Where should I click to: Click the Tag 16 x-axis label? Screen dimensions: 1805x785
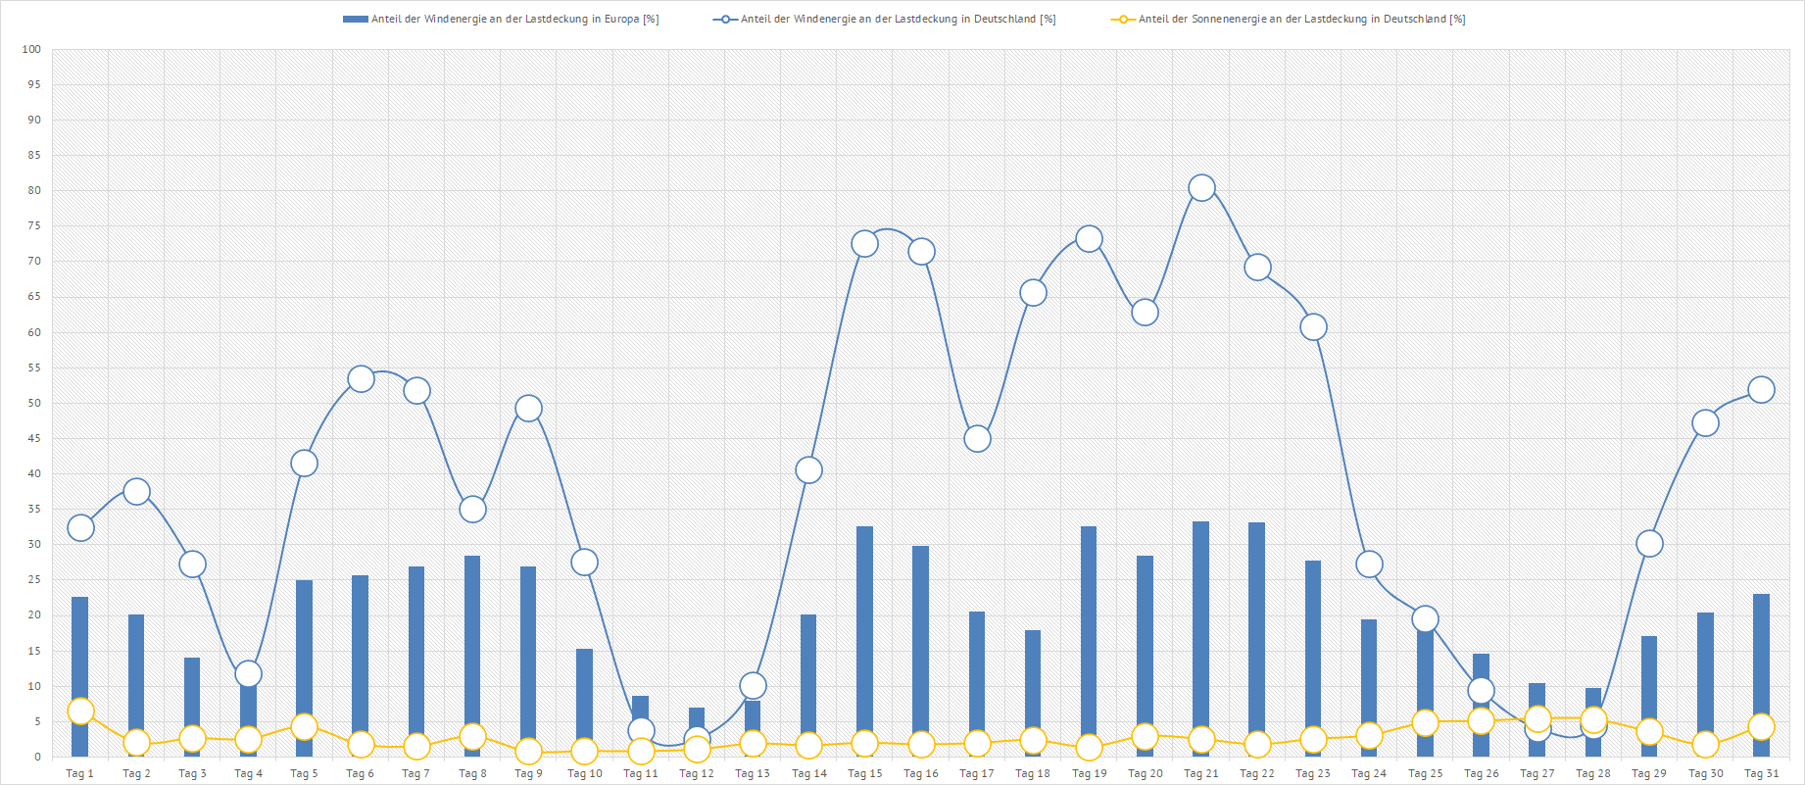pos(920,774)
